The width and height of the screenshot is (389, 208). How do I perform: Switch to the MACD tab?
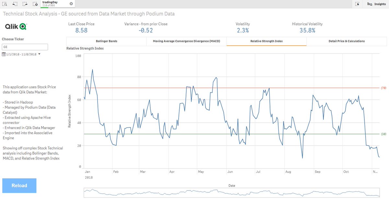(186, 41)
